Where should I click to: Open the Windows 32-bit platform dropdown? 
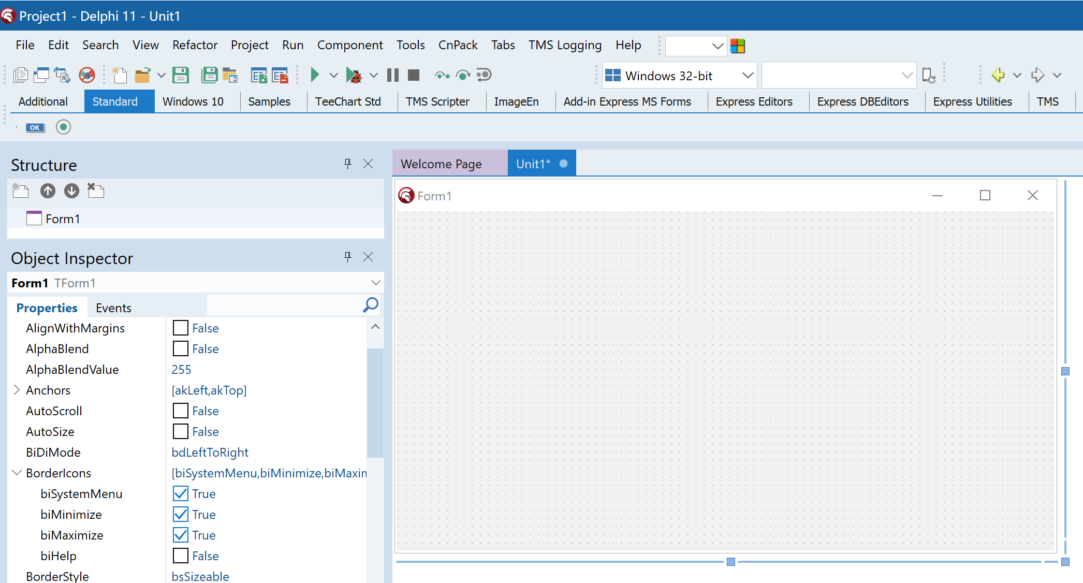tap(747, 76)
